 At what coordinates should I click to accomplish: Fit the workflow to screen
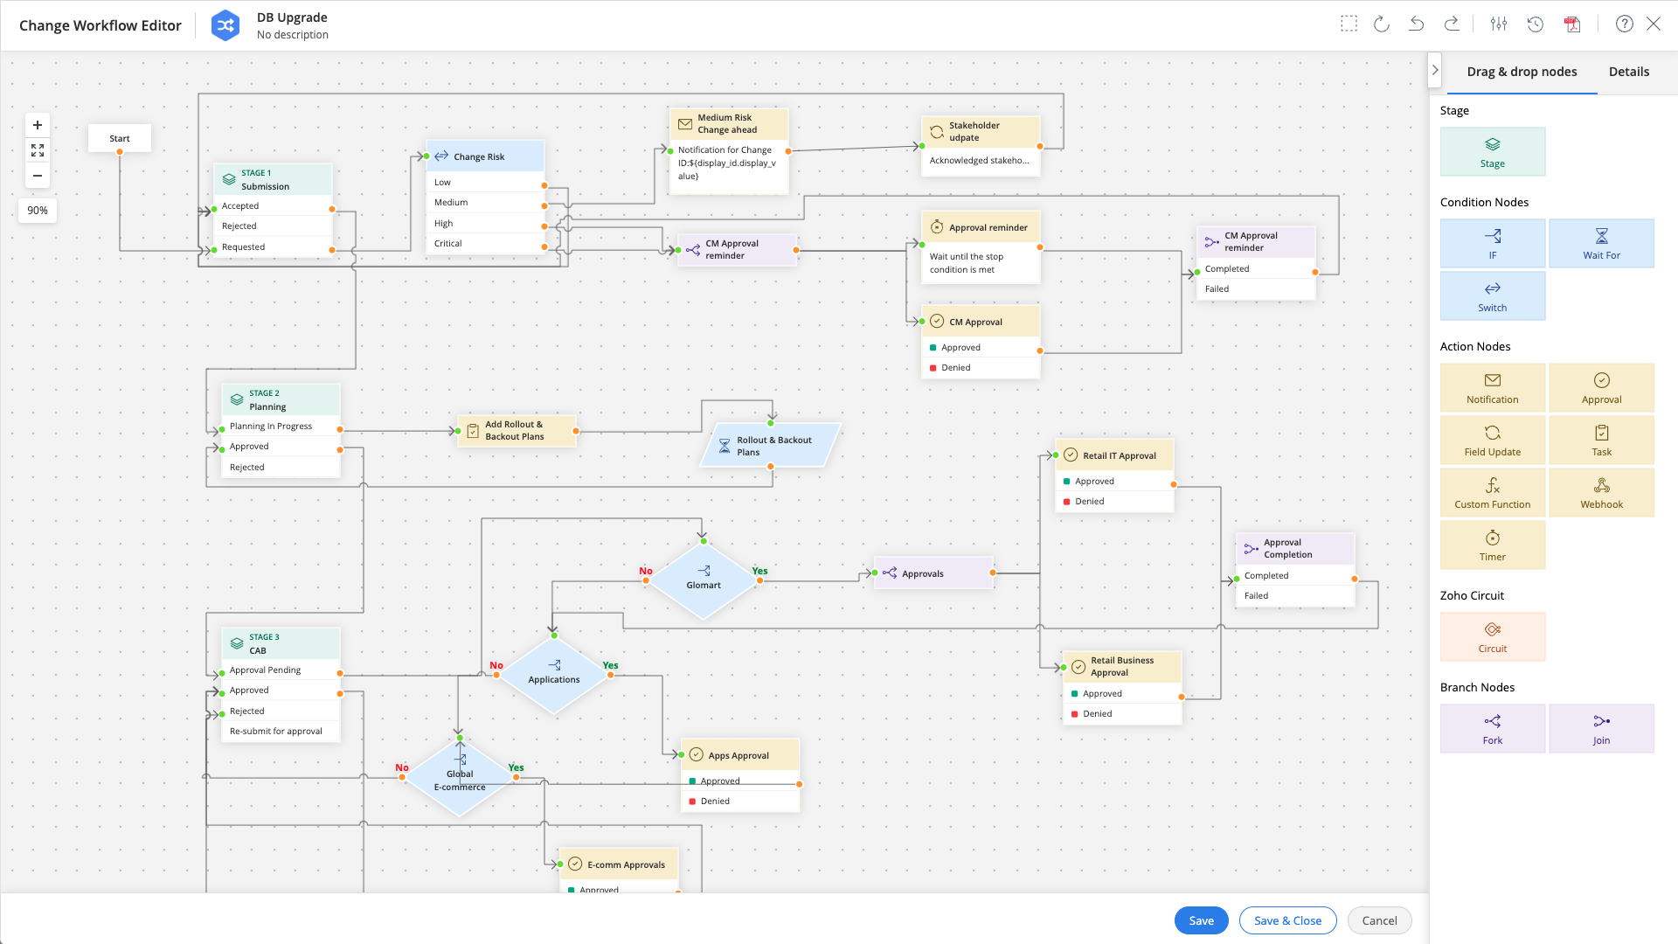click(x=37, y=150)
